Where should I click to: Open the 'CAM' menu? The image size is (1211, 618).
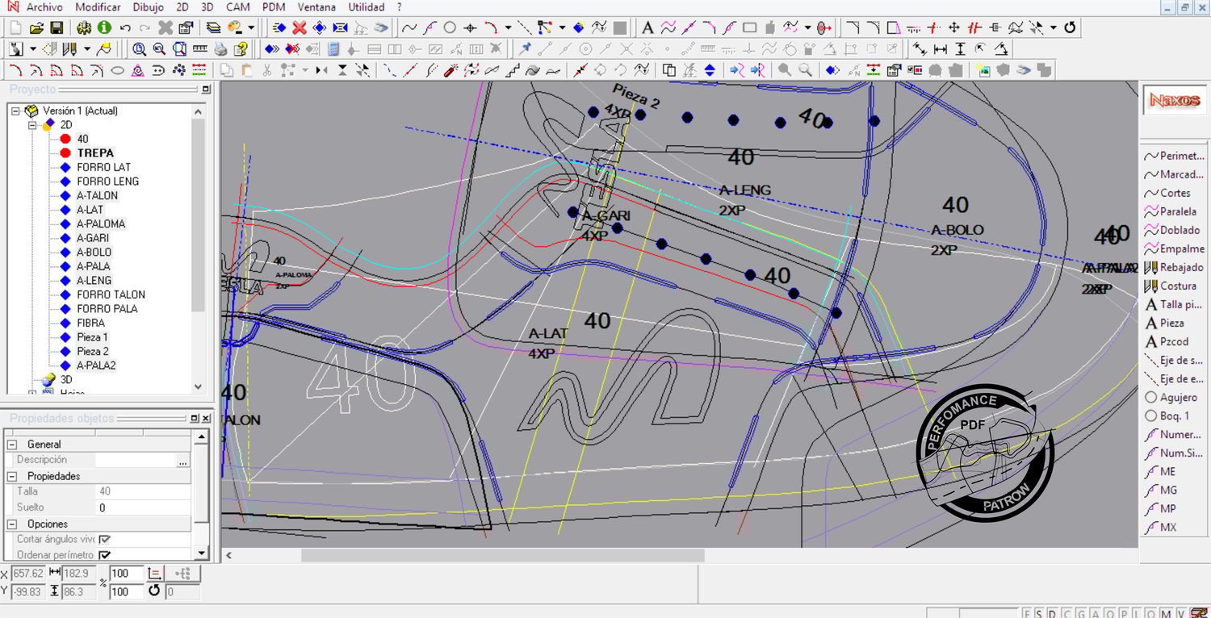[x=237, y=7]
